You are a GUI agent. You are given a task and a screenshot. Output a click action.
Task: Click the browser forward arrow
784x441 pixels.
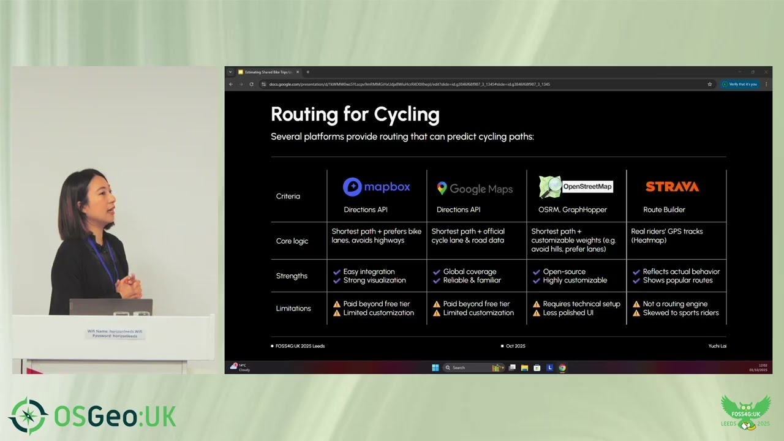[x=241, y=84]
